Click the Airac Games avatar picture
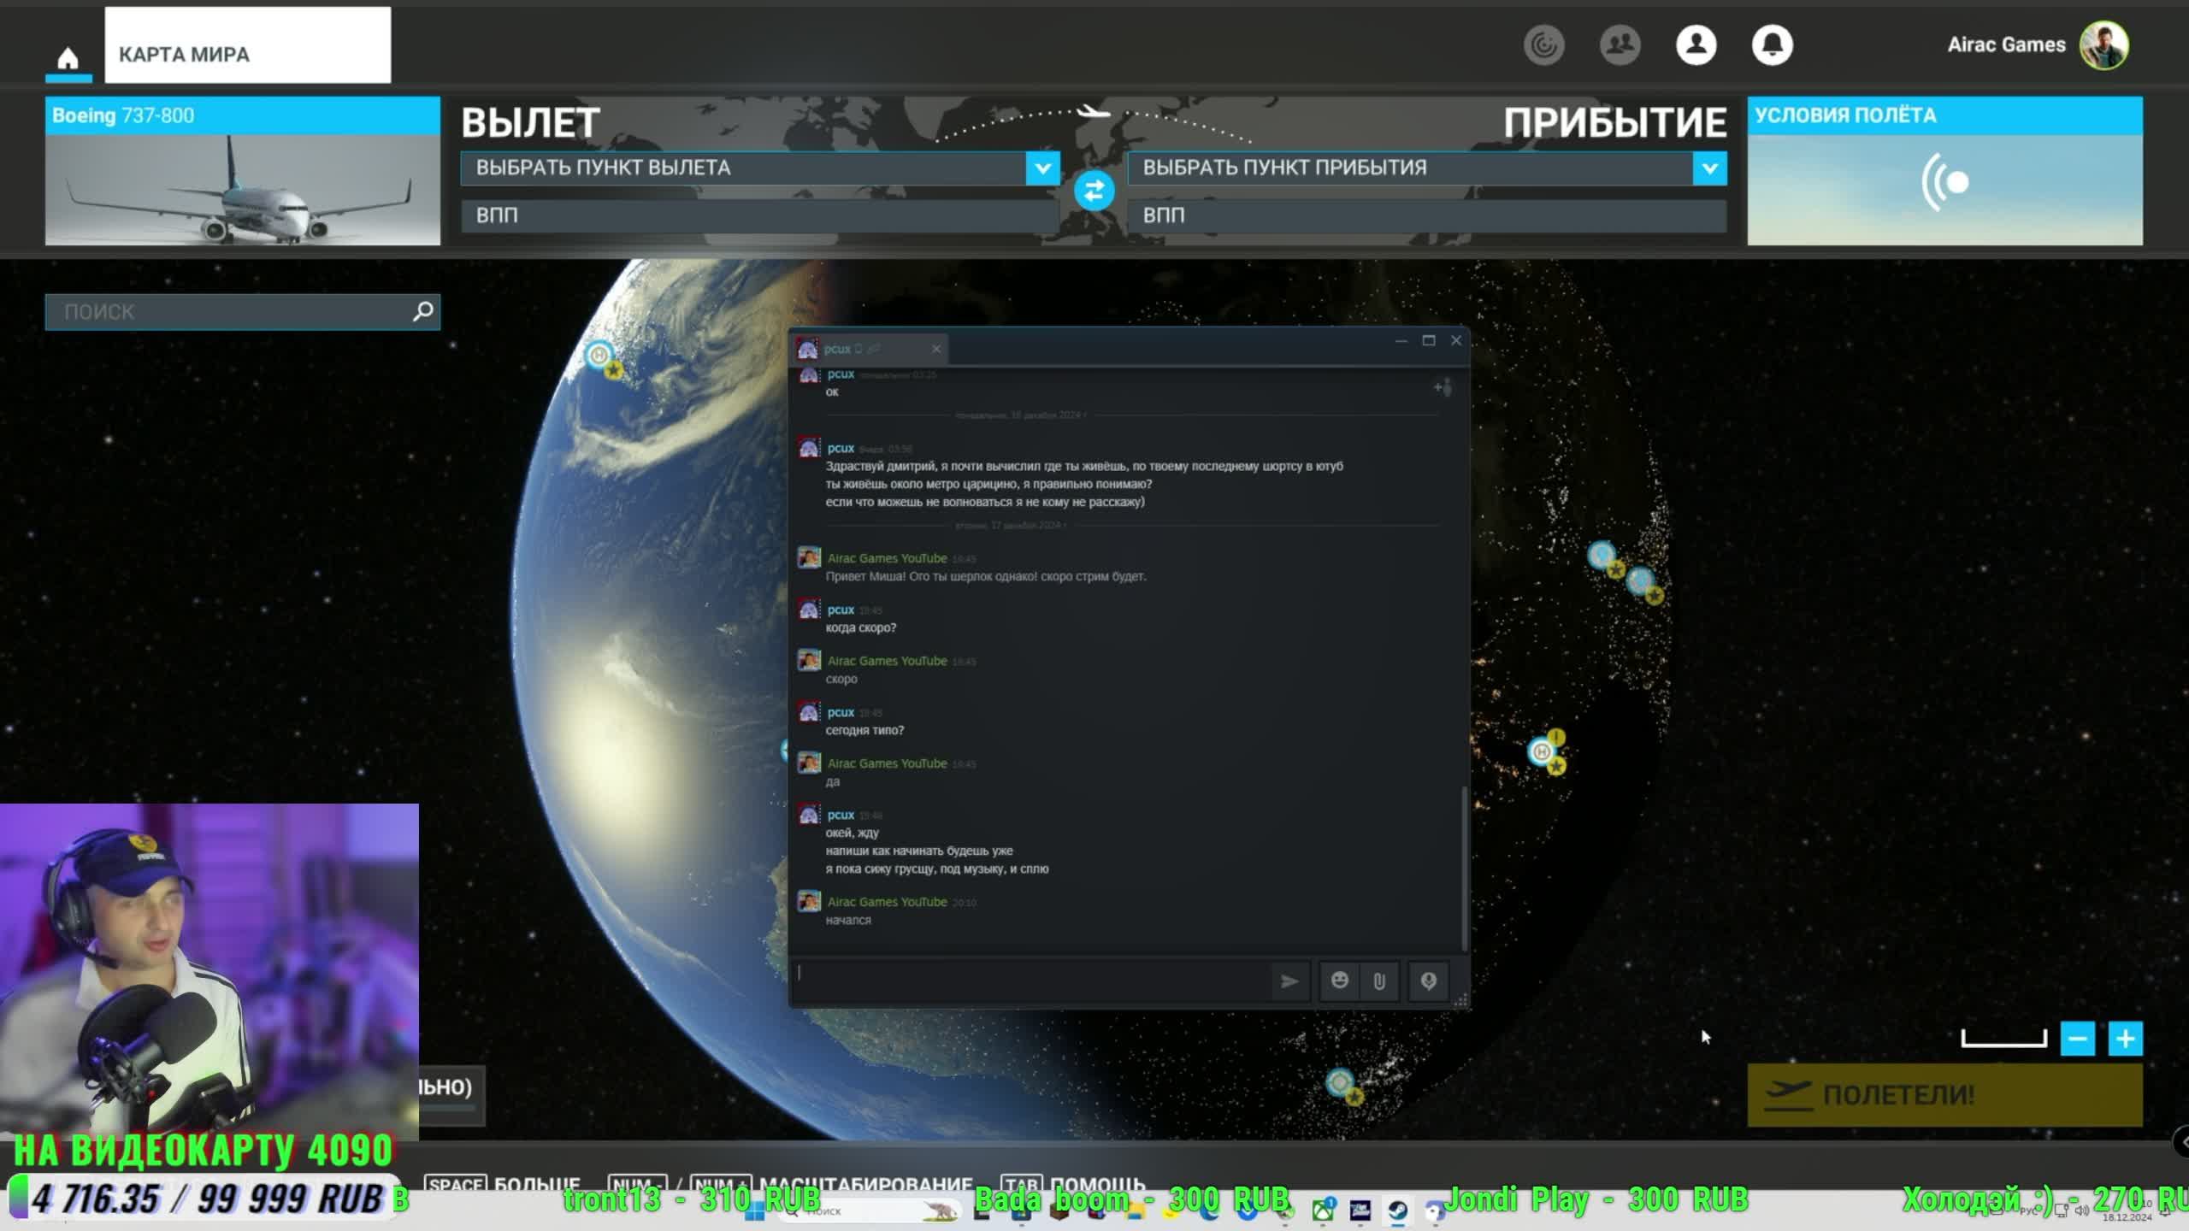 2103,45
